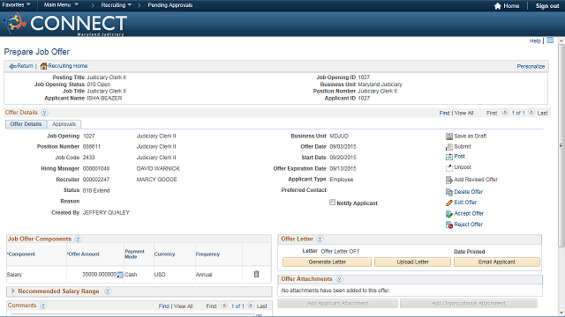Toggle the Notify Applicant checkbox
The image size is (565, 317).
coord(332,203)
